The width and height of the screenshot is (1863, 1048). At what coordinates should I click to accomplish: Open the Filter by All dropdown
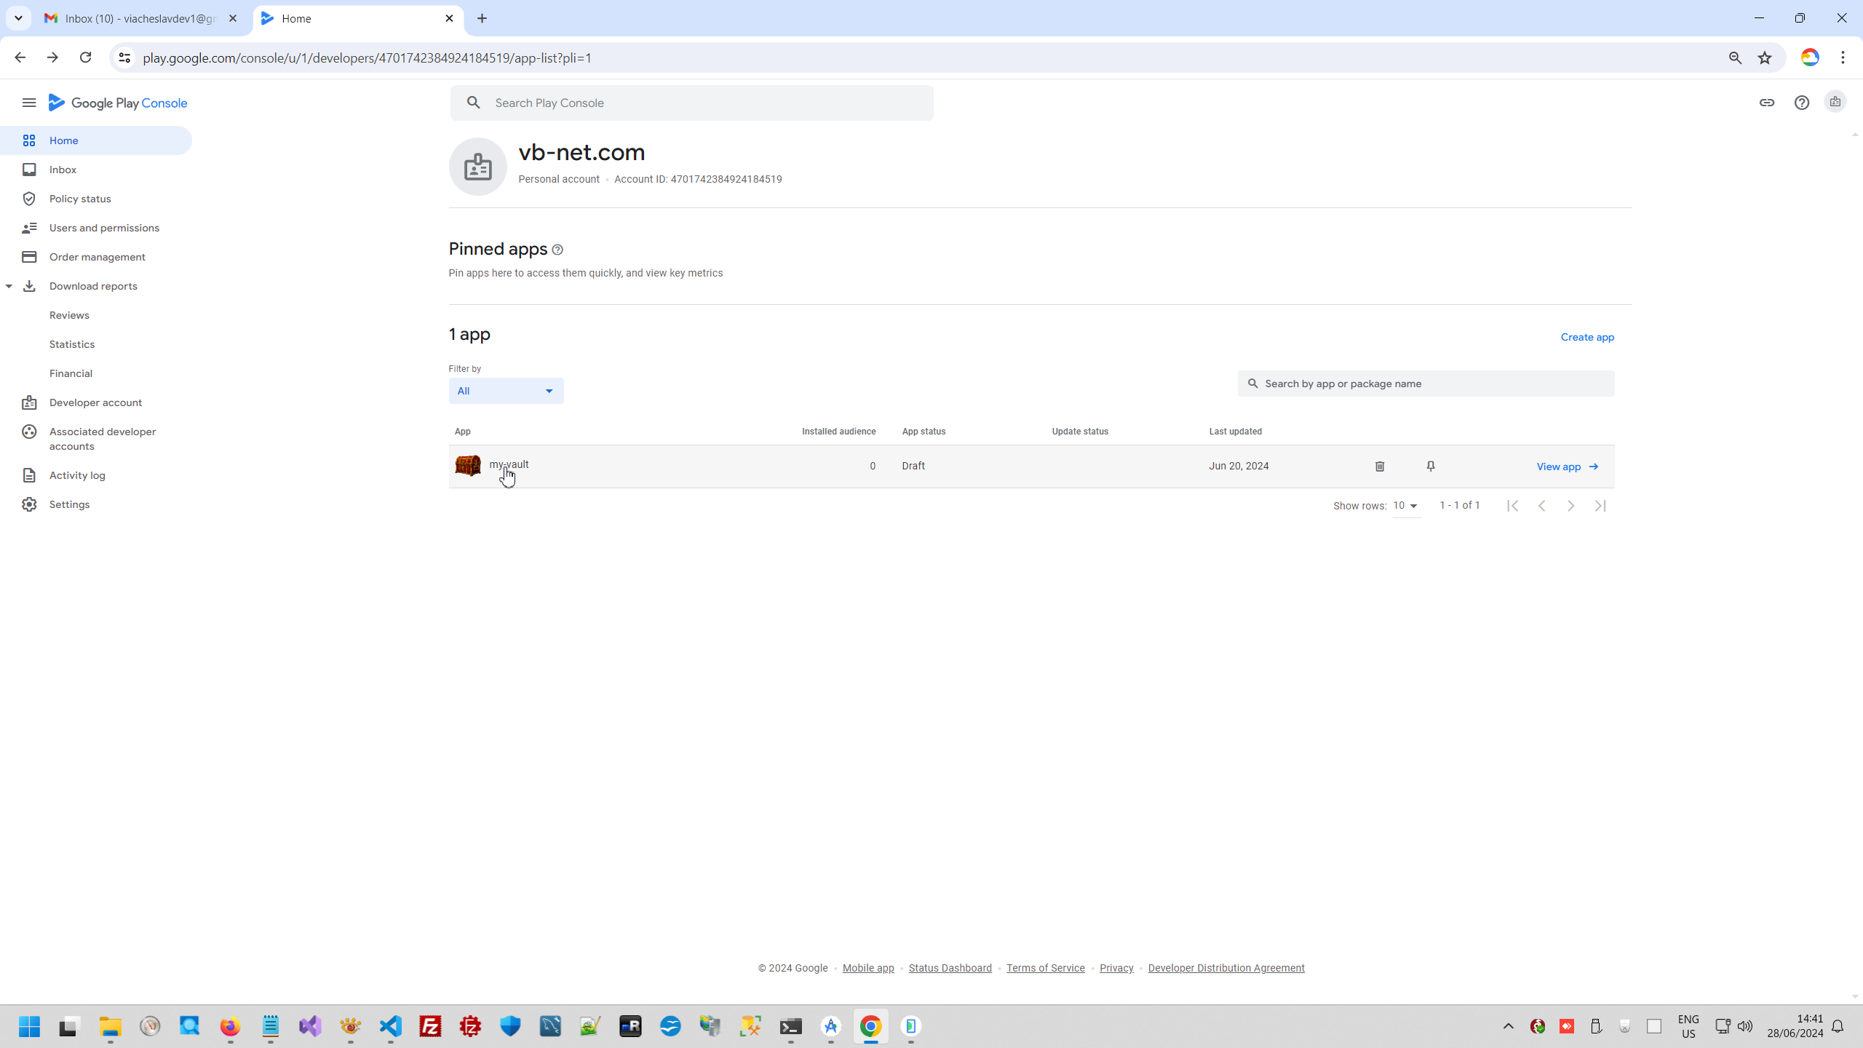click(506, 391)
